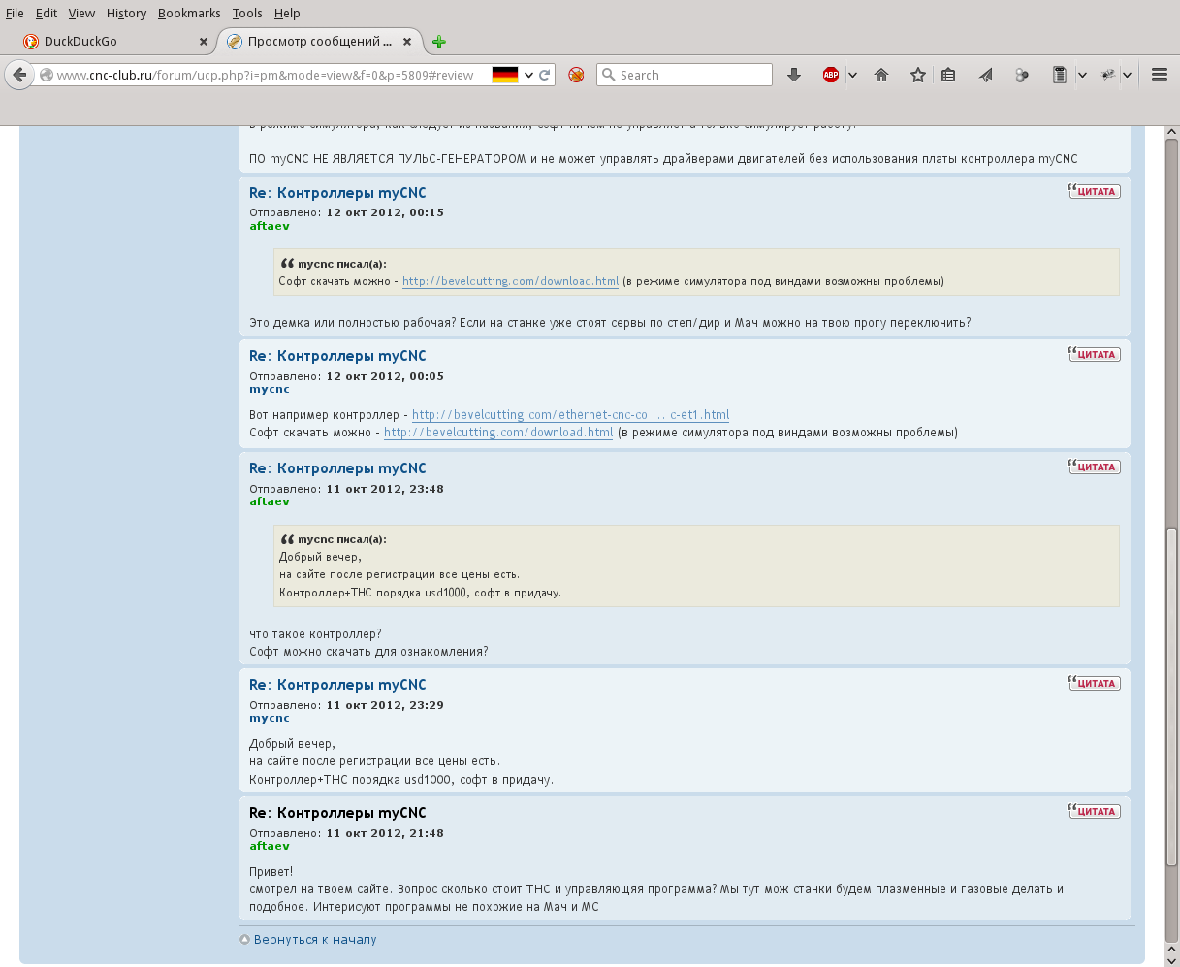Open a new tab with green plus
The width and height of the screenshot is (1180, 967).
[x=439, y=42]
